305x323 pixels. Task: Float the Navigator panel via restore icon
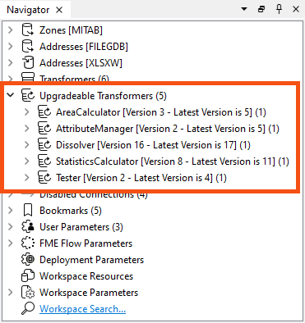(261, 10)
